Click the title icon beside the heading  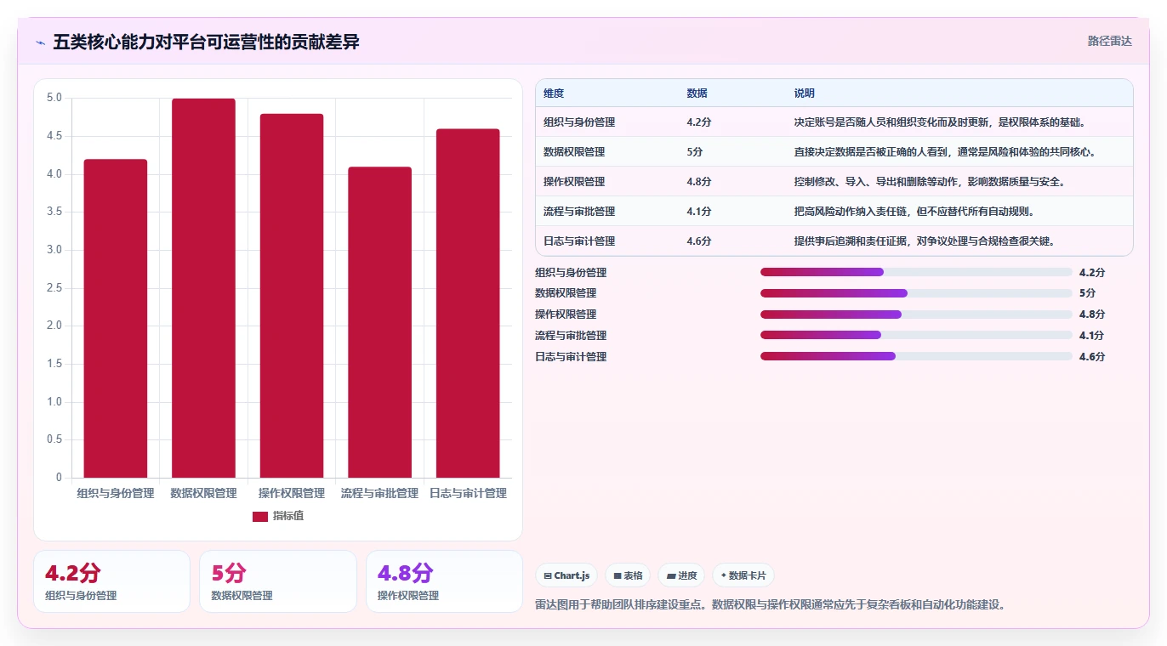[40, 42]
